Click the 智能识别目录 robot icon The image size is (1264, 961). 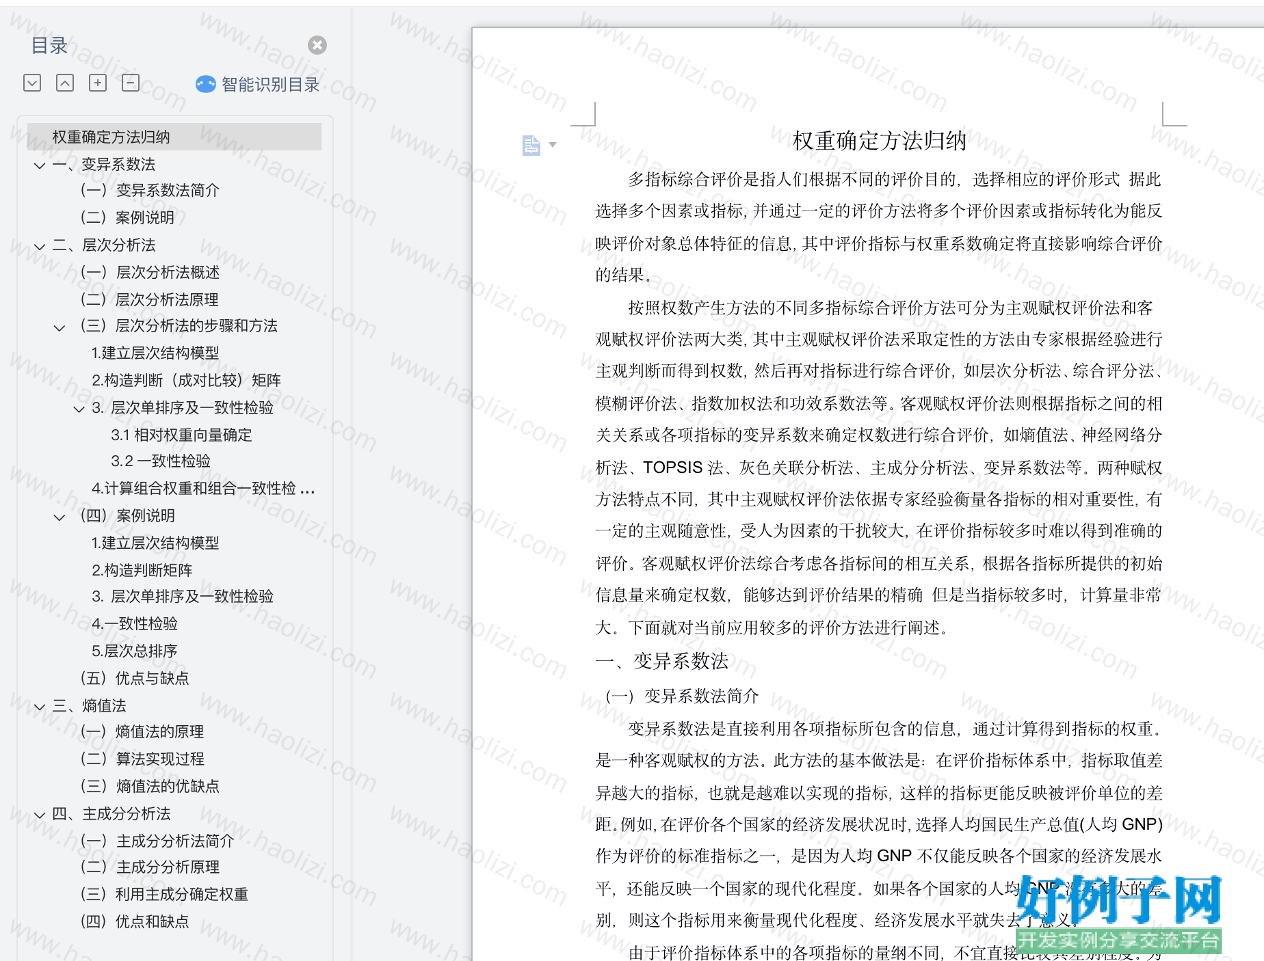coord(205,84)
